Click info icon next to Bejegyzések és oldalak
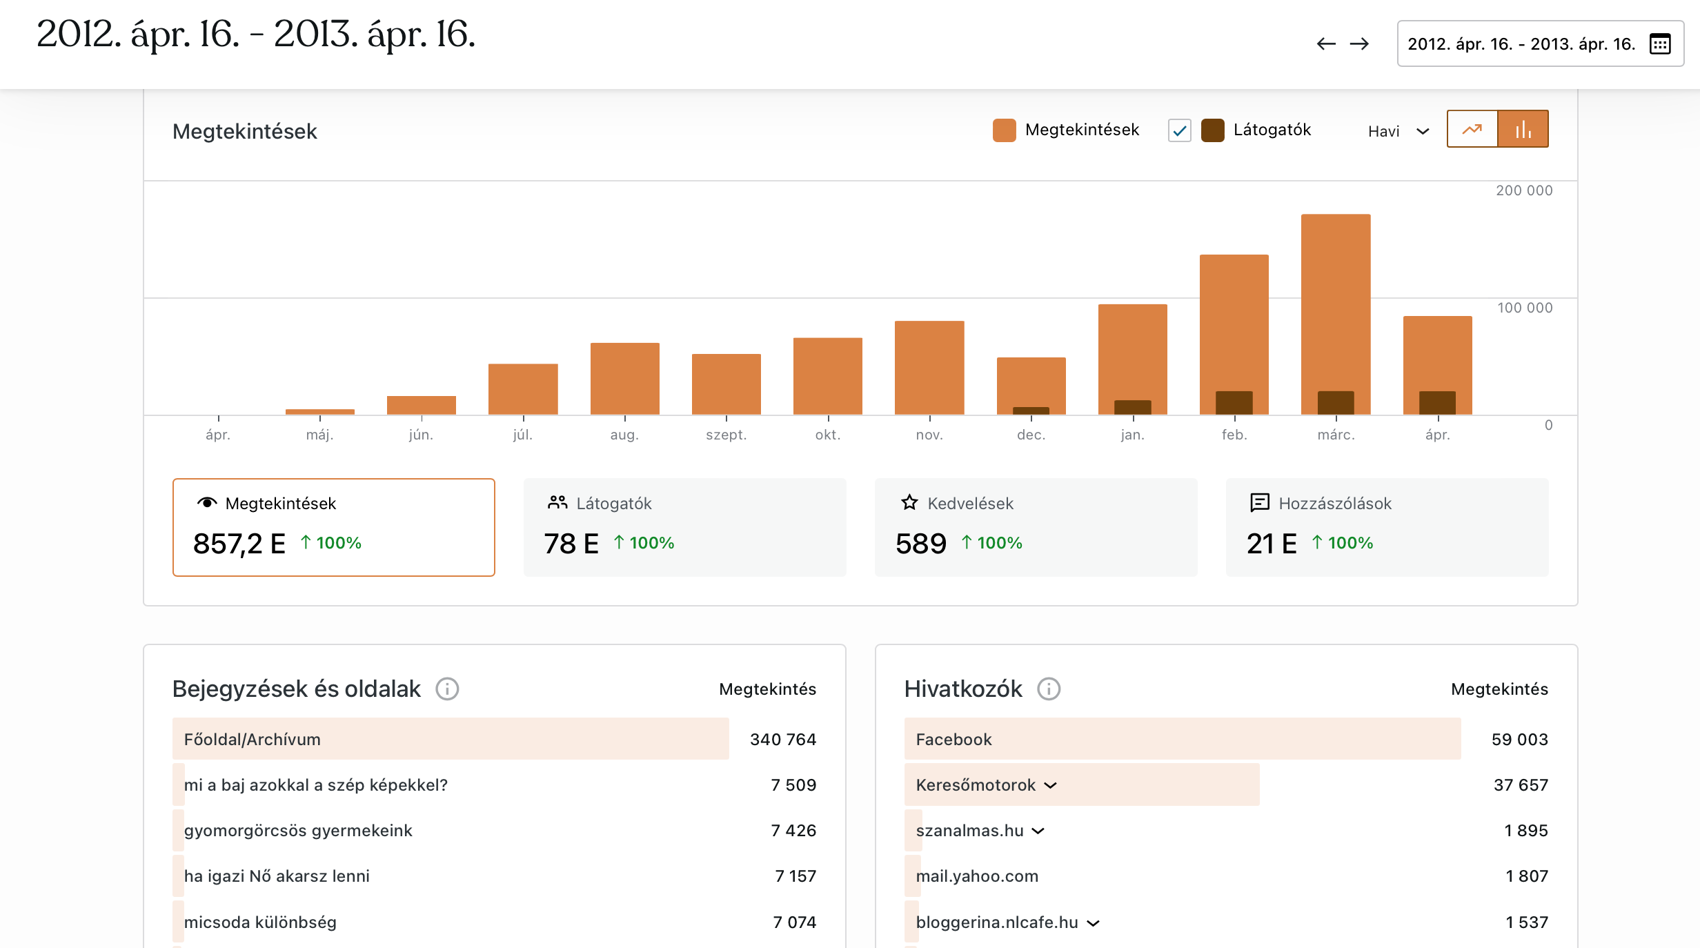 [x=447, y=689]
